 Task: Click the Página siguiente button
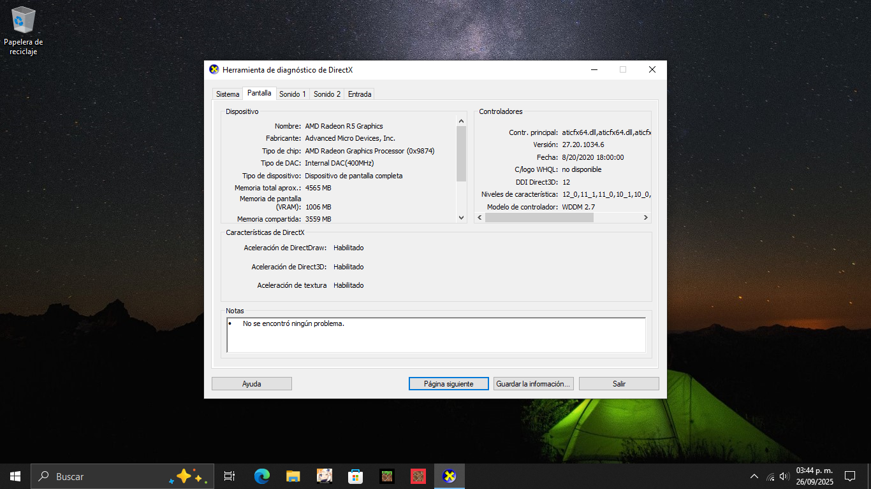pos(448,384)
